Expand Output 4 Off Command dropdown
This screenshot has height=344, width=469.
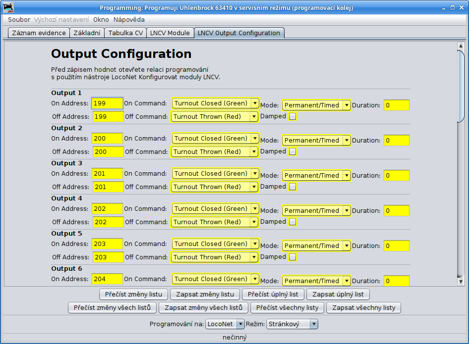(x=215, y=222)
